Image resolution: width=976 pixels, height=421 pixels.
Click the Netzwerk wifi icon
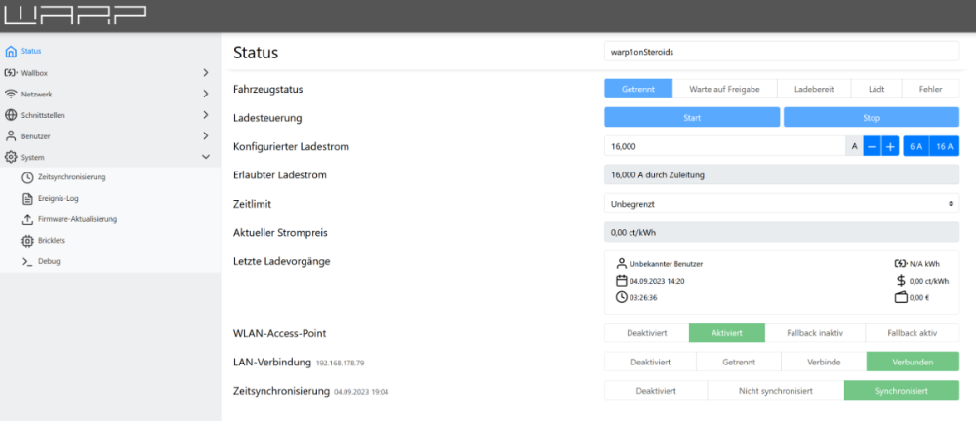coord(11,95)
